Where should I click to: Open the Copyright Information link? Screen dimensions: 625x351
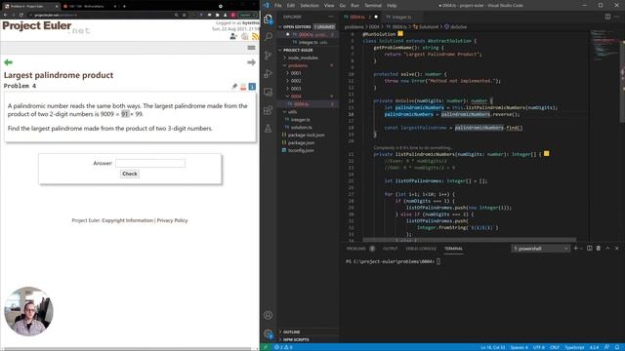pyautogui.click(x=128, y=220)
